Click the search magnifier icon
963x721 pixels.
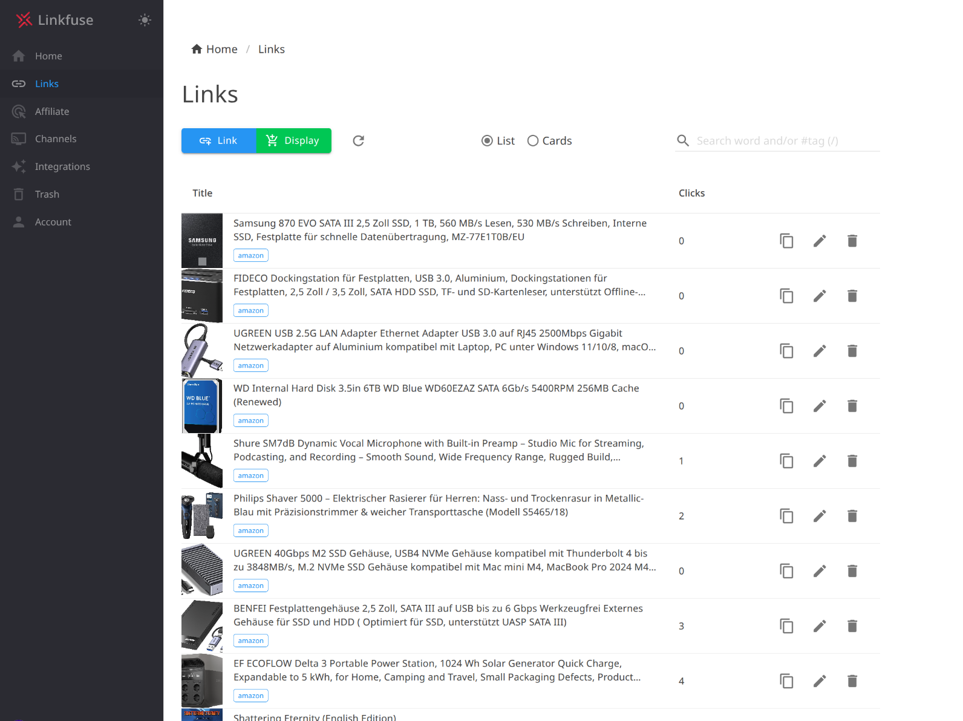pyautogui.click(x=683, y=141)
